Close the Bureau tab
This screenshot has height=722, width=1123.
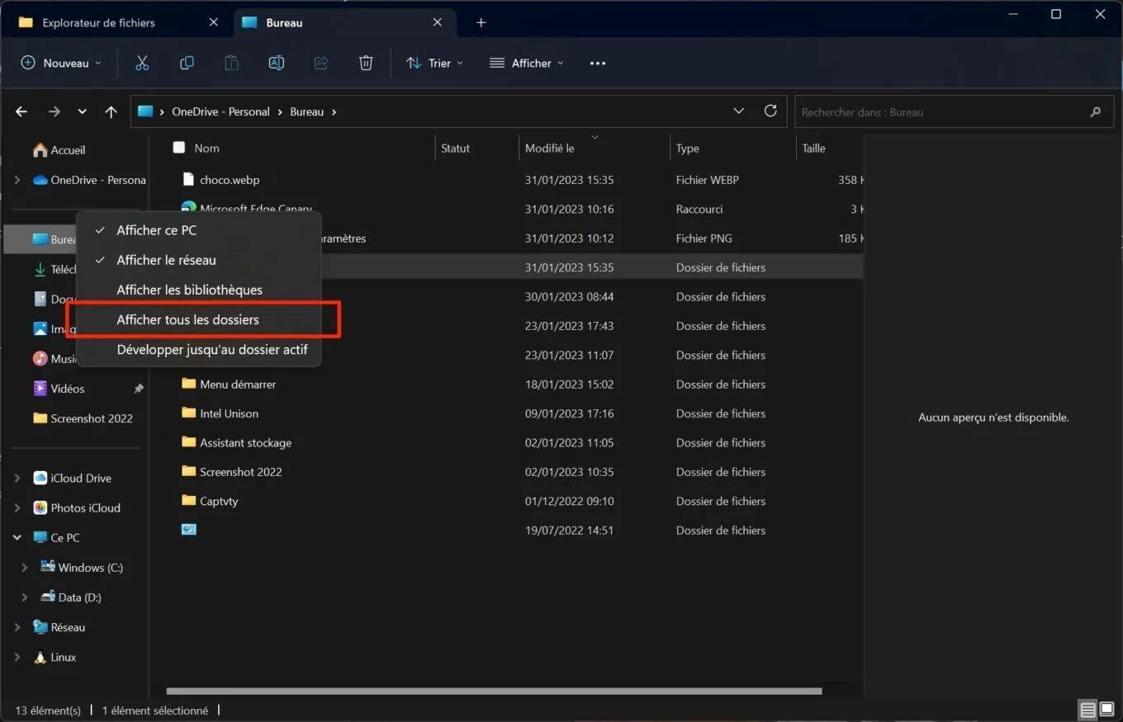tap(437, 23)
